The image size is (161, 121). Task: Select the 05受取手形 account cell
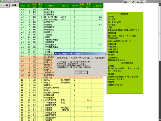point(52,22)
